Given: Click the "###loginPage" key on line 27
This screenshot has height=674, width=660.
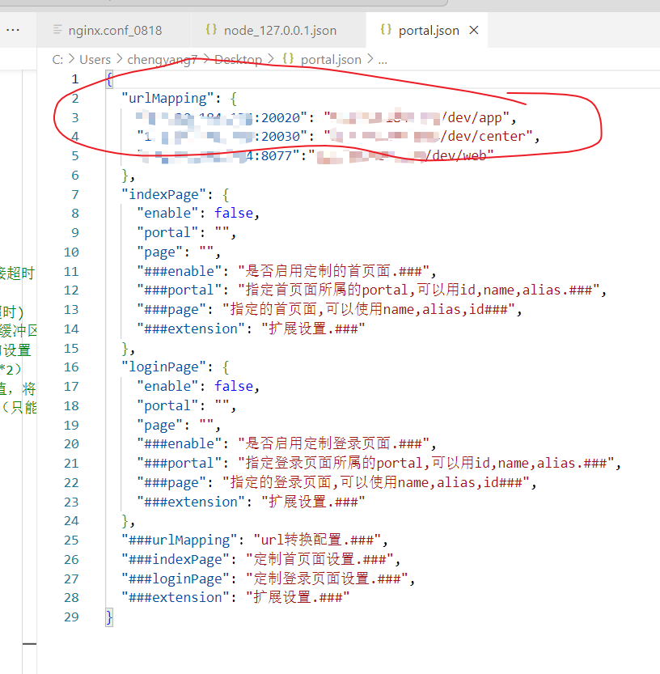Looking at the screenshot, I should coord(176,579).
